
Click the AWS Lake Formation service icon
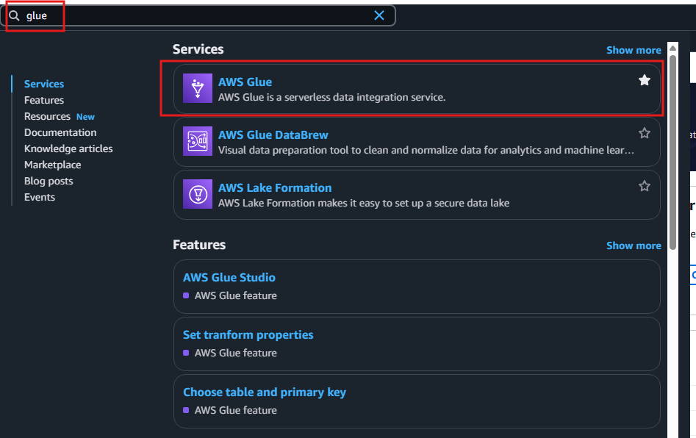tap(198, 194)
